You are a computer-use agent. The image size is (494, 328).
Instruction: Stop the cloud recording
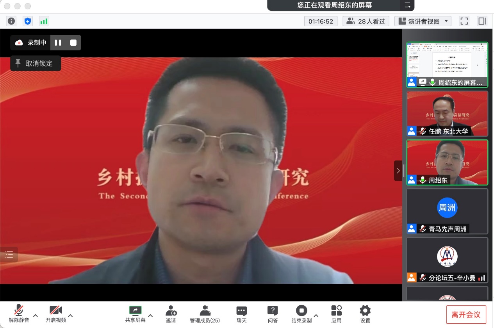[x=73, y=43]
